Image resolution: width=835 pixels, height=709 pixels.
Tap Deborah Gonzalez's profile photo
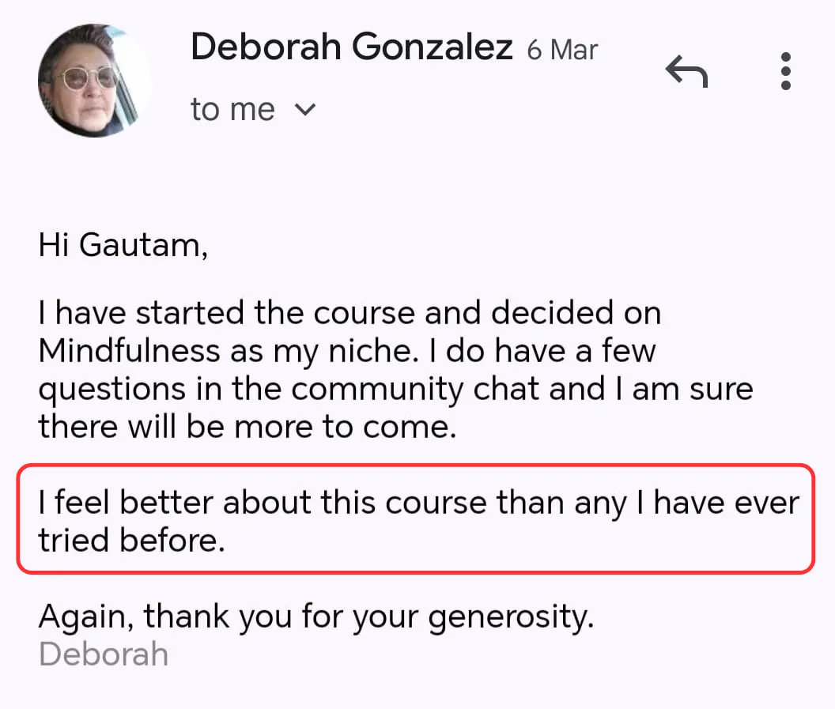(94, 81)
